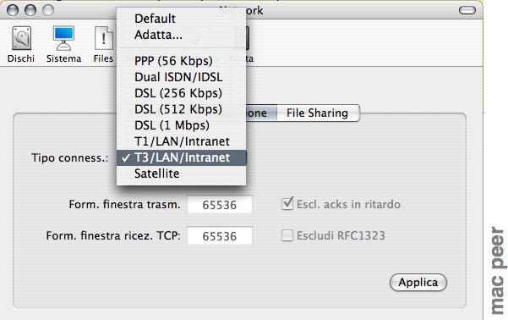The height and width of the screenshot is (320, 508).
Task: Select T1/LAN/Intranet option
Action: tap(181, 141)
